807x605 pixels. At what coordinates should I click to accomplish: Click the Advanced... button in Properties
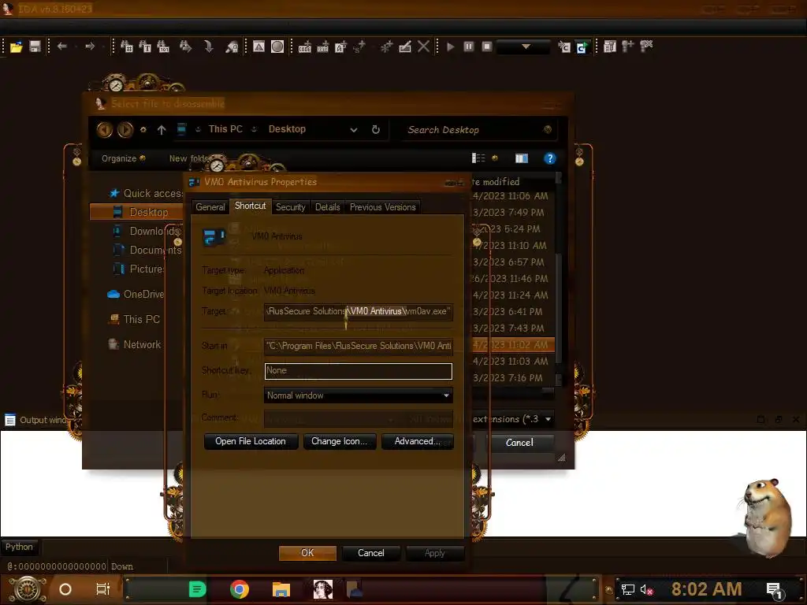click(417, 441)
